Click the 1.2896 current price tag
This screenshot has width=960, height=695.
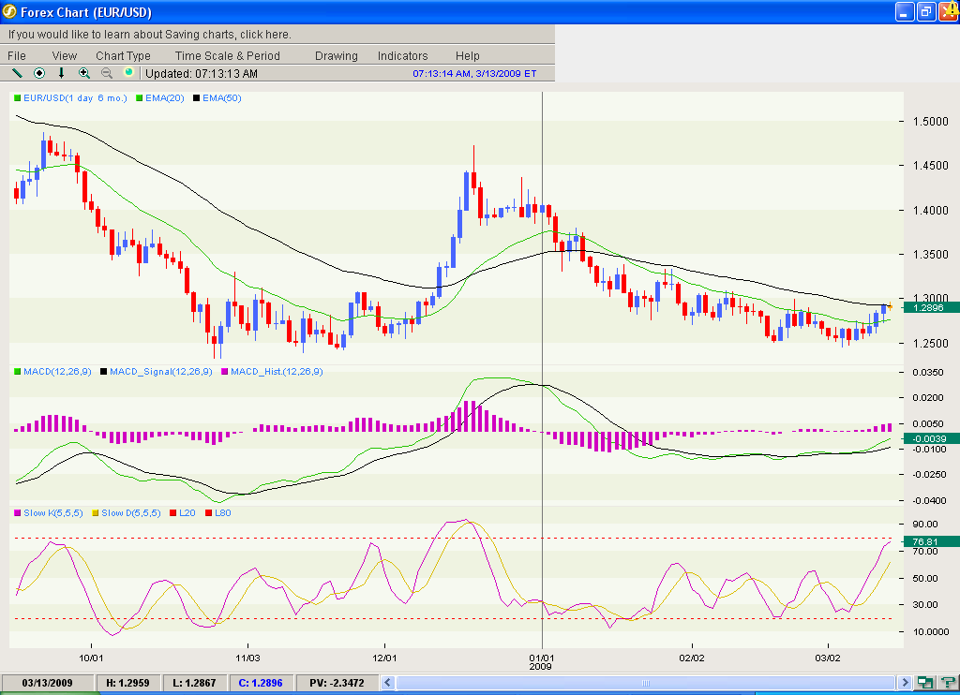931,308
